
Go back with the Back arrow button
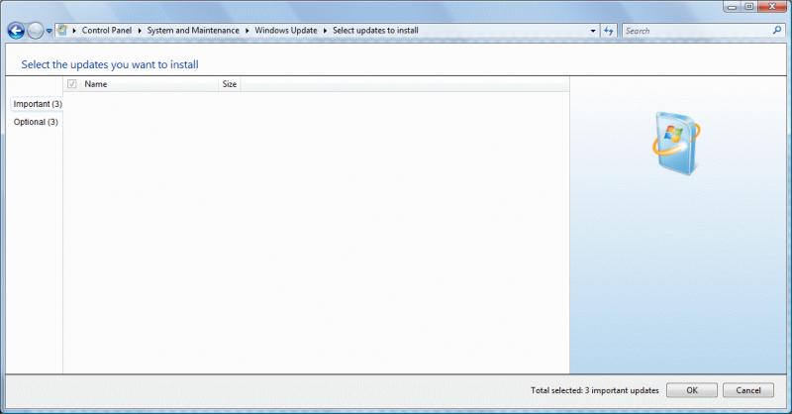[16, 31]
